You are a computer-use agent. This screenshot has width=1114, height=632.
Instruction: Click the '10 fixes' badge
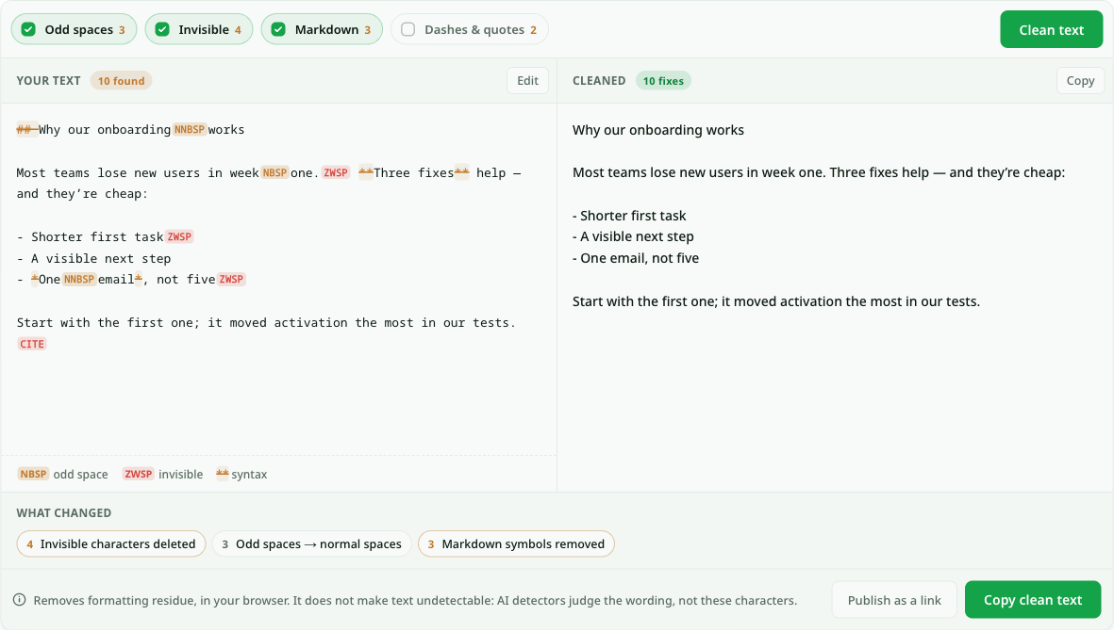point(663,81)
